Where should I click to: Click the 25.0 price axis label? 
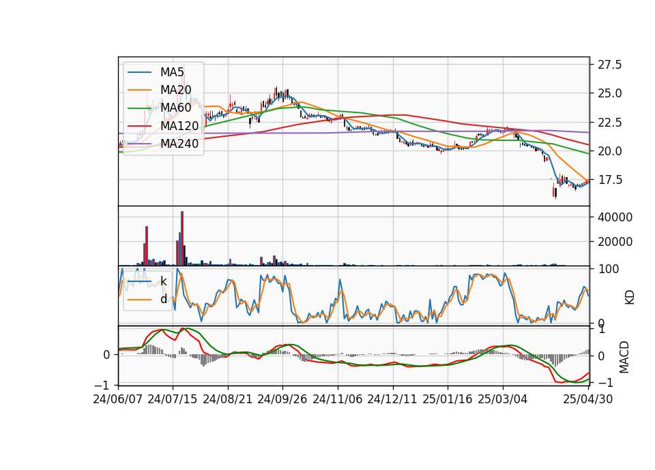pyautogui.click(x=609, y=93)
